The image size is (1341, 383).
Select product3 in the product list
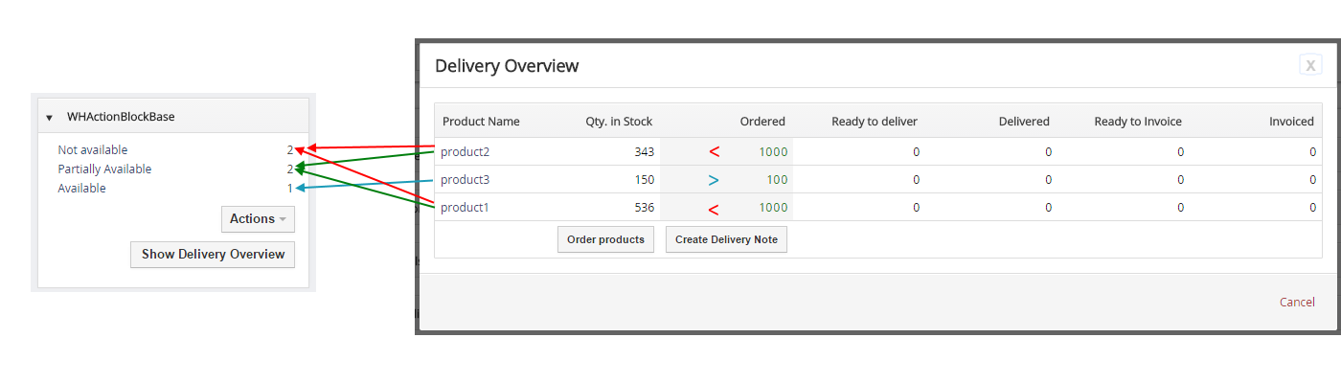point(464,179)
